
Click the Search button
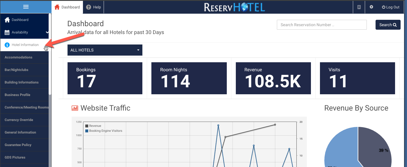tap(388, 25)
